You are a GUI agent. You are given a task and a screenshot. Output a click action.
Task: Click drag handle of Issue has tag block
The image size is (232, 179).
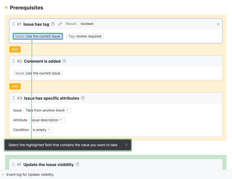coord(13,24)
